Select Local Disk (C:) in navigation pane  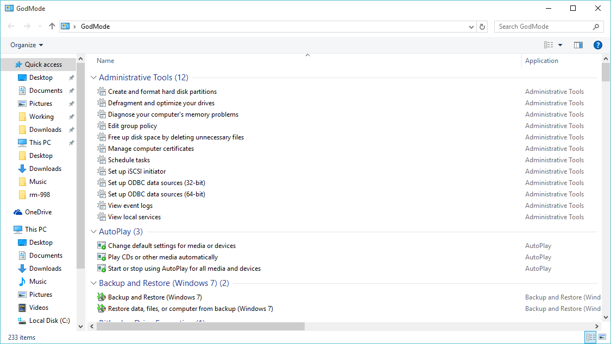49,321
